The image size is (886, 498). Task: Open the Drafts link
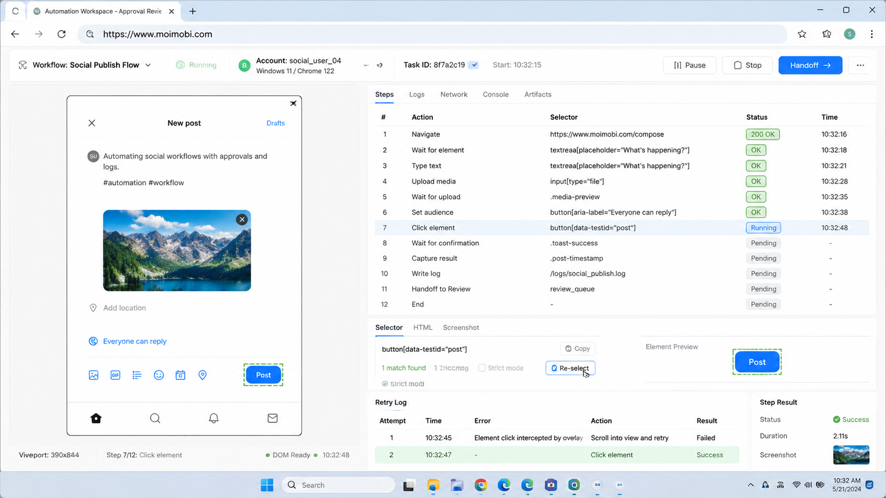(x=276, y=123)
